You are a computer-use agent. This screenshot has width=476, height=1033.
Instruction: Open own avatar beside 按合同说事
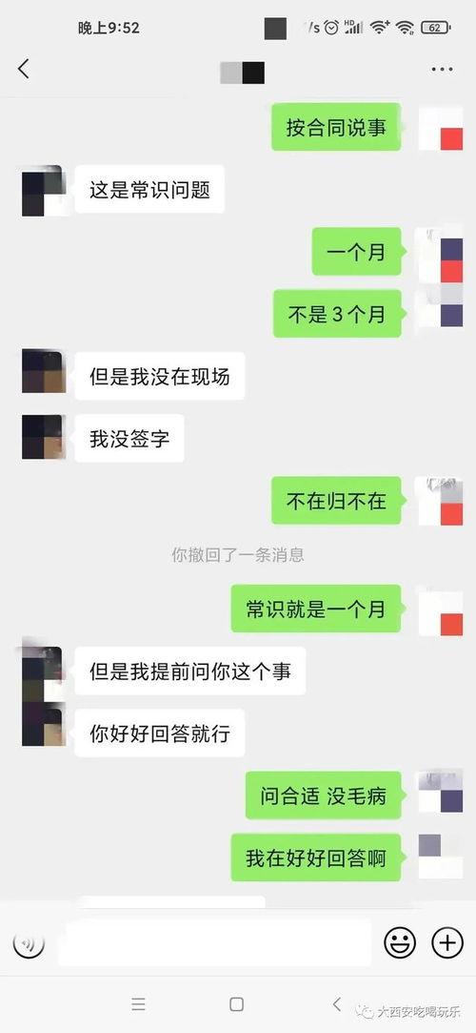[441, 128]
